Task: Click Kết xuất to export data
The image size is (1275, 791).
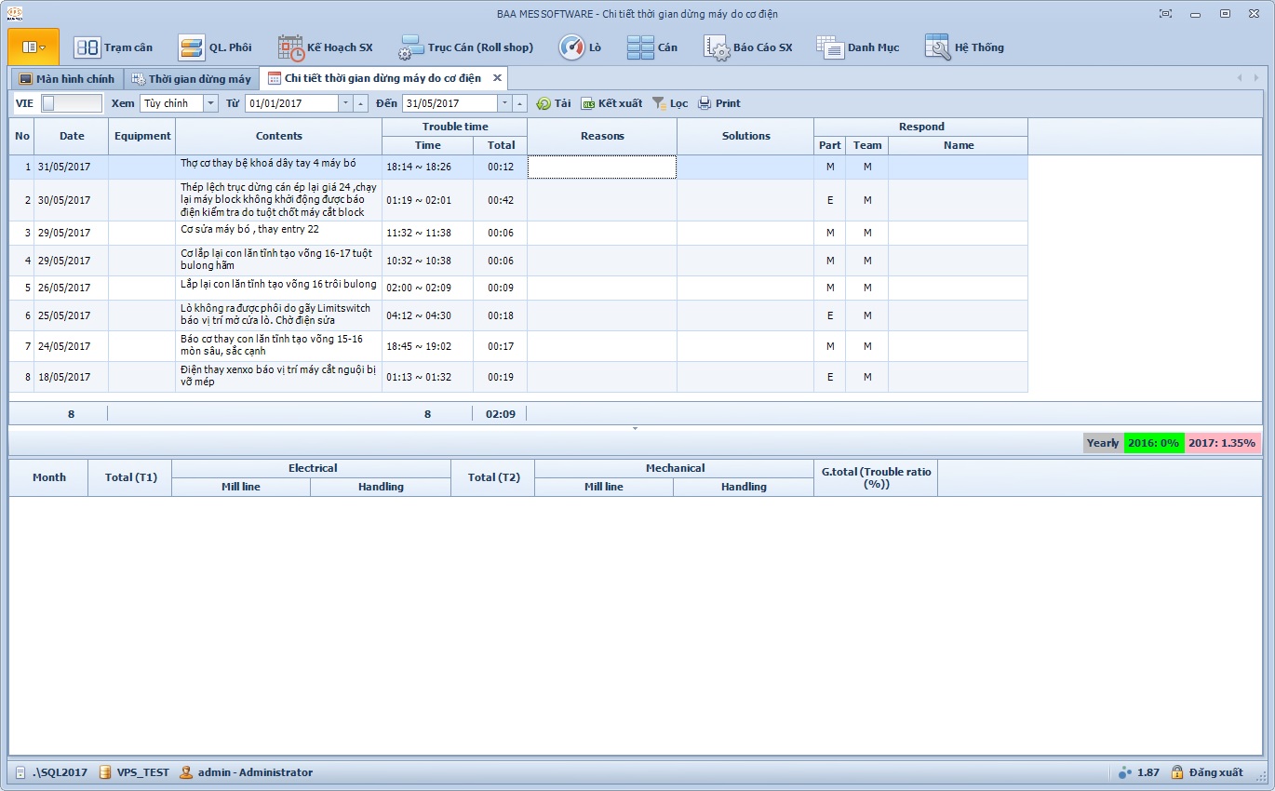Action: (x=611, y=103)
